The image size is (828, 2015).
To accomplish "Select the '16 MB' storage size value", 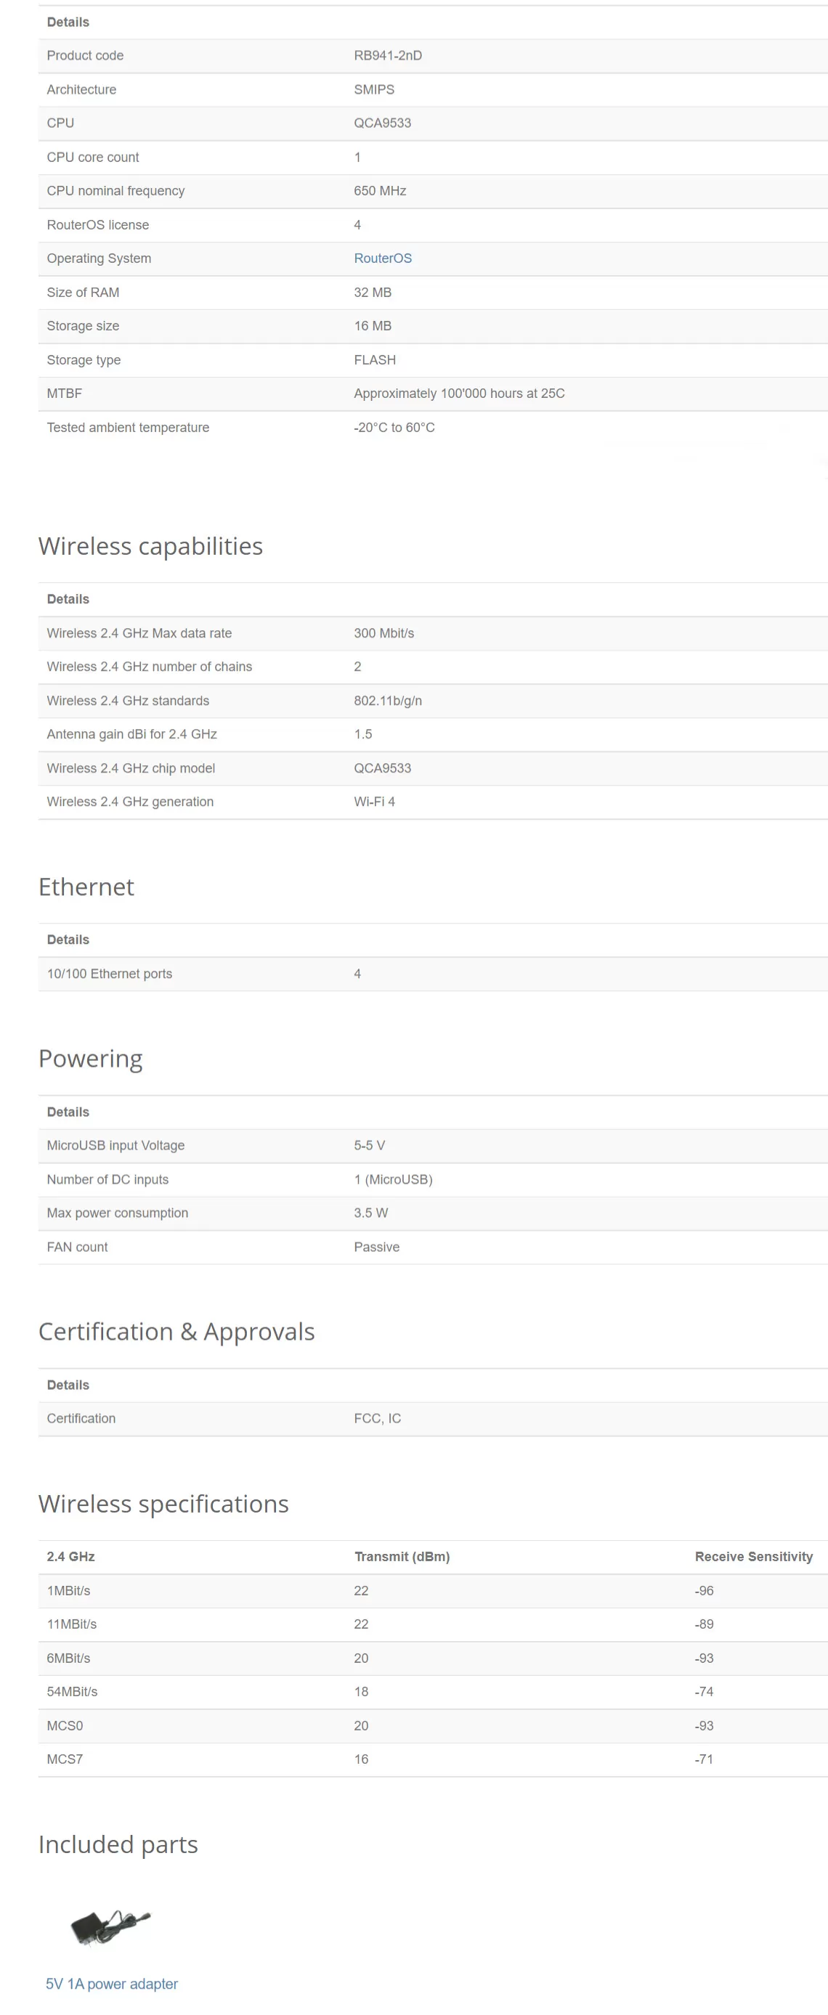I will coord(373,326).
